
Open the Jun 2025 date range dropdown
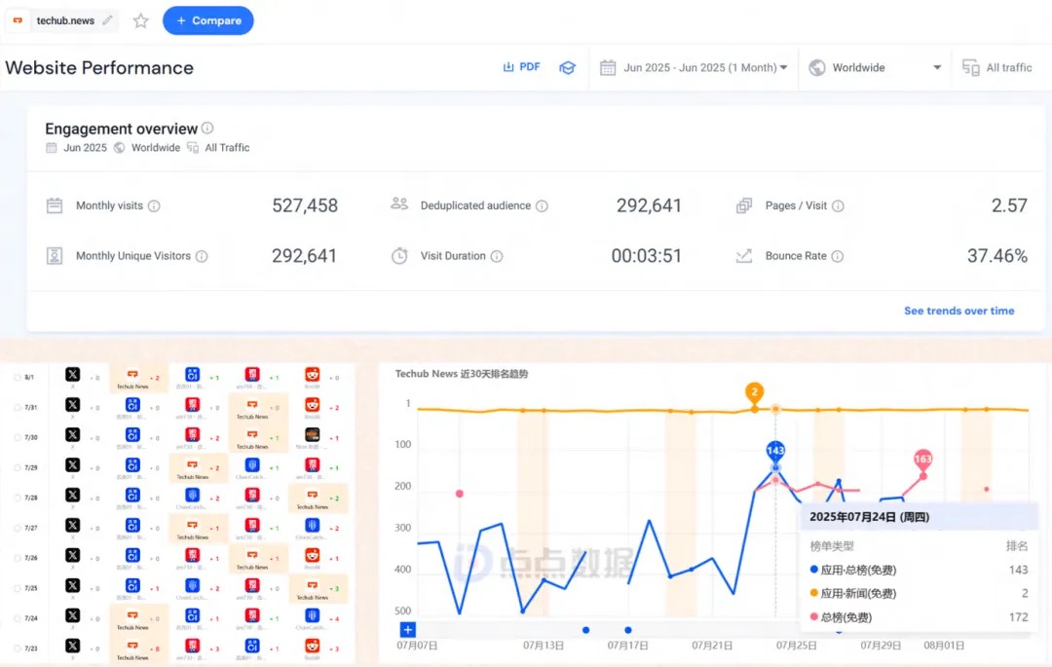[694, 68]
